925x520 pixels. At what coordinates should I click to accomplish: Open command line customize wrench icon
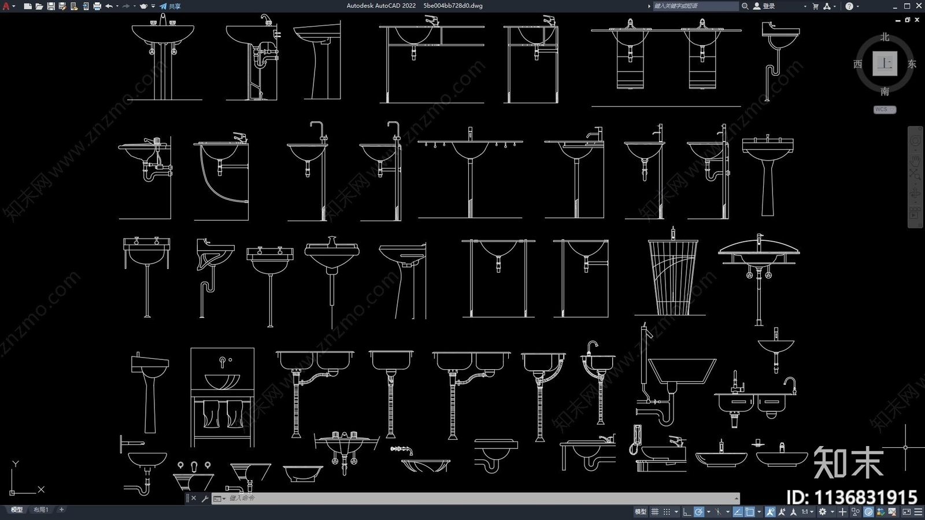pyautogui.click(x=205, y=498)
